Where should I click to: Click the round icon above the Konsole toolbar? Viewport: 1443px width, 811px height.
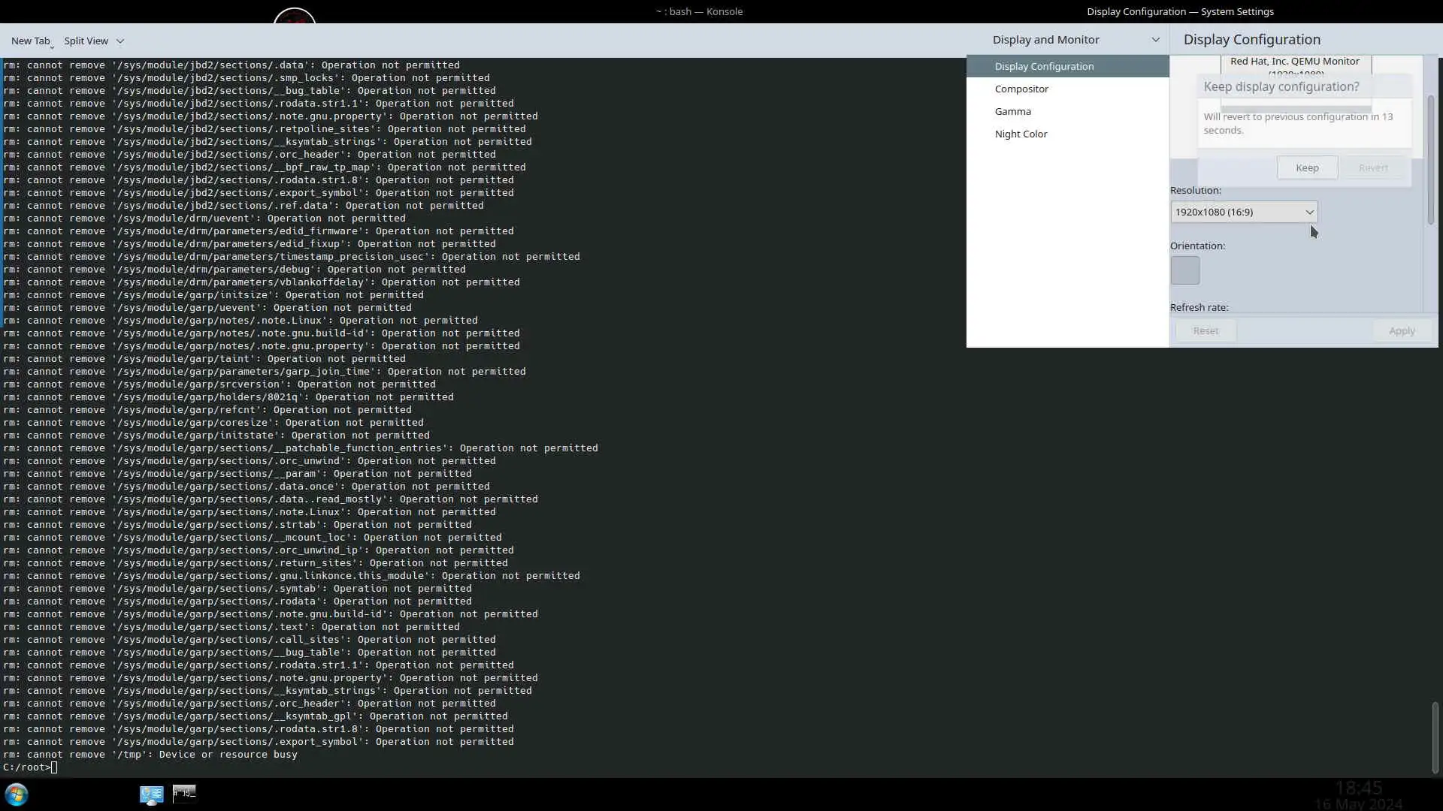click(x=294, y=17)
